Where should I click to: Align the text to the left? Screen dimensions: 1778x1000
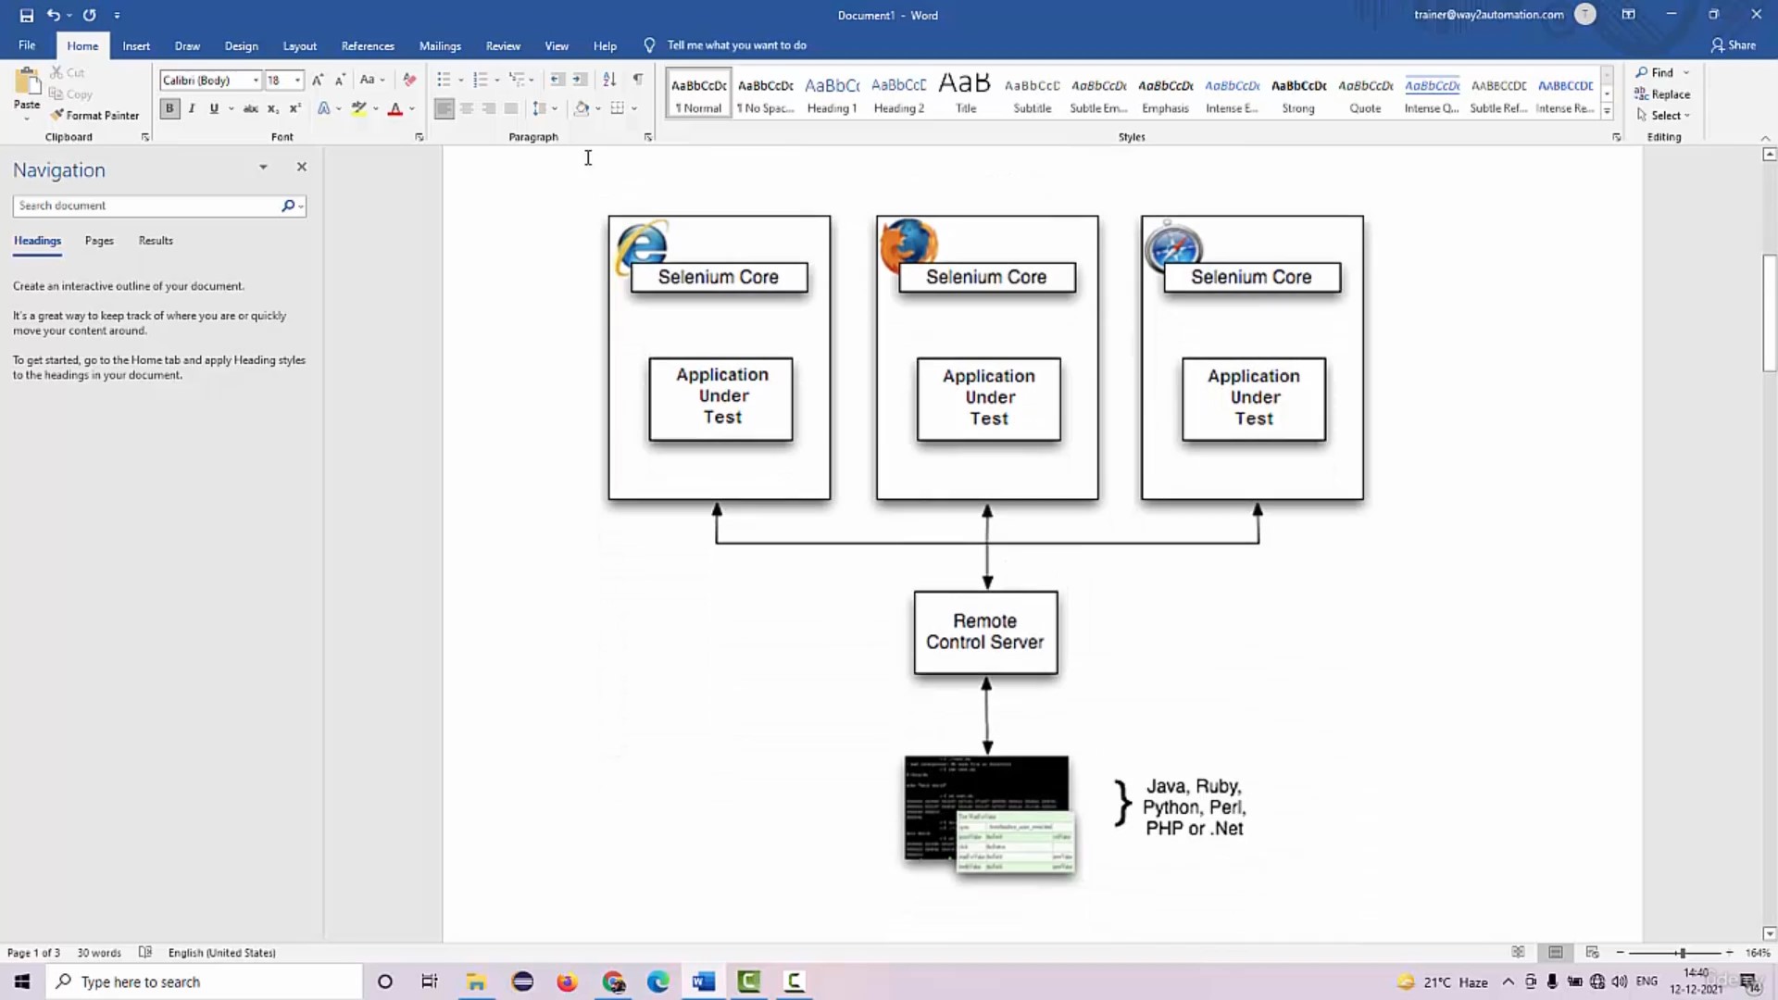click(444, 108)
